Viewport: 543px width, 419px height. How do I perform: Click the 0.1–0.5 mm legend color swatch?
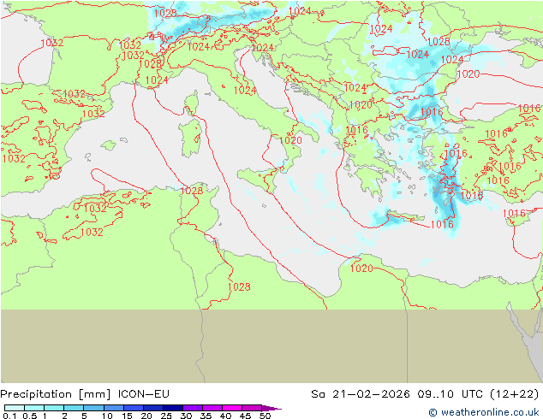coord(15,408)
